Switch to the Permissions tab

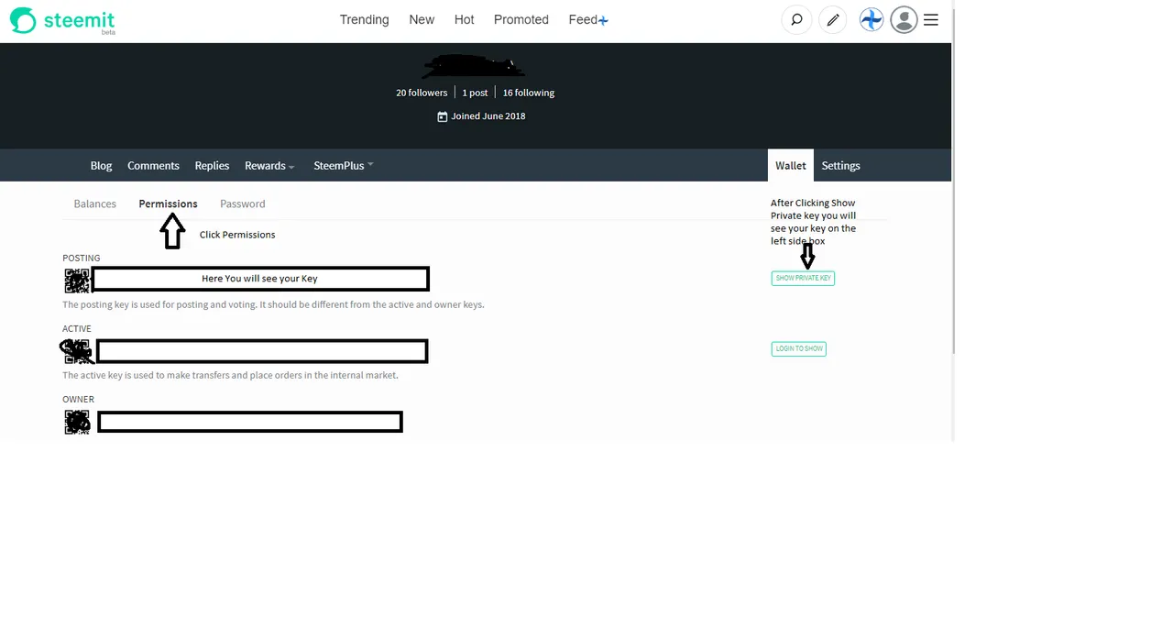168,204
